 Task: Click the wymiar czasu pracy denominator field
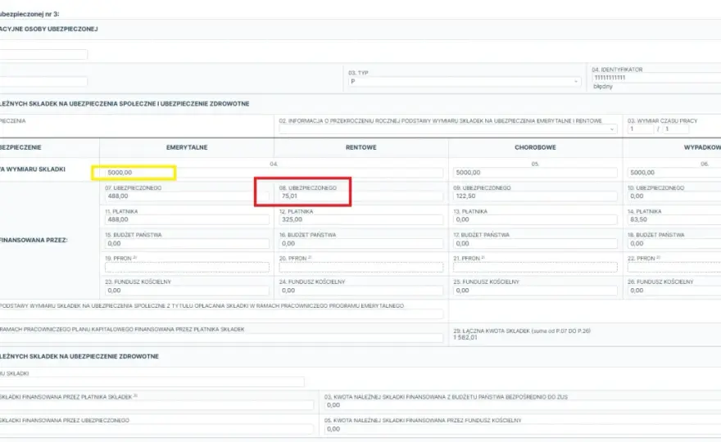point(676,129)
